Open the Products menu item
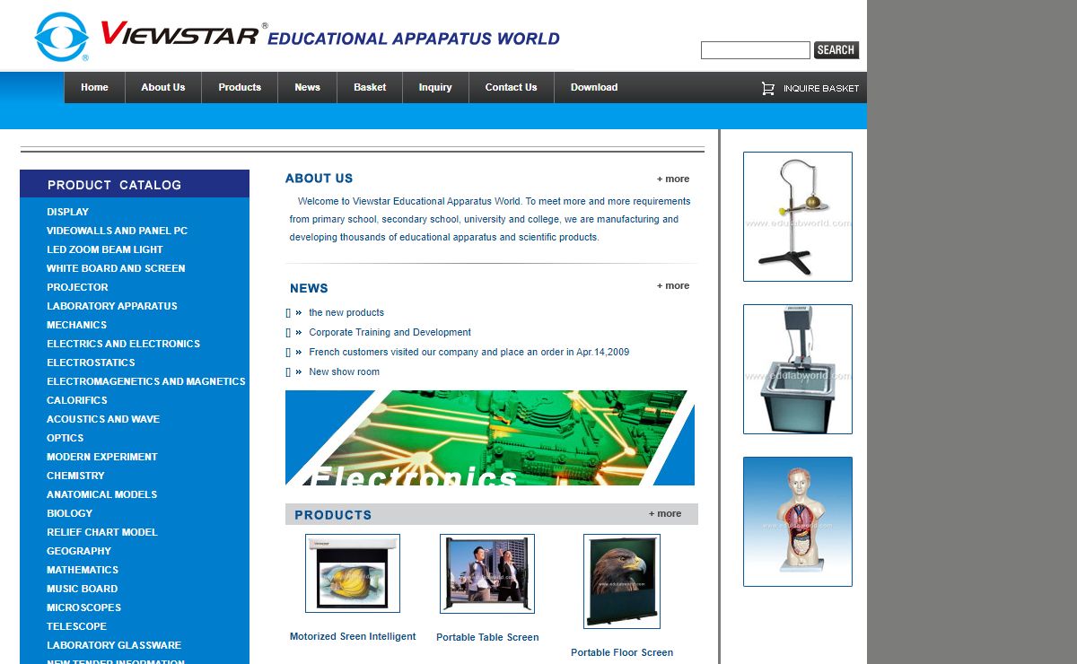The width and height of the screenshot is (1077, 664). tap(240, 87)
